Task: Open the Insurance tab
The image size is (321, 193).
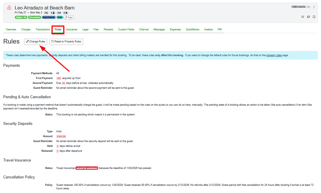Action: 72,29
